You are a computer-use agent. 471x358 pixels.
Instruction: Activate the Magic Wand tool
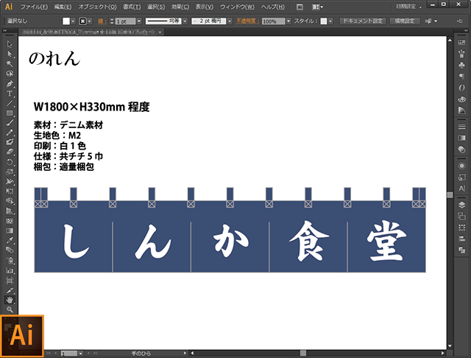tap(10, 64)
